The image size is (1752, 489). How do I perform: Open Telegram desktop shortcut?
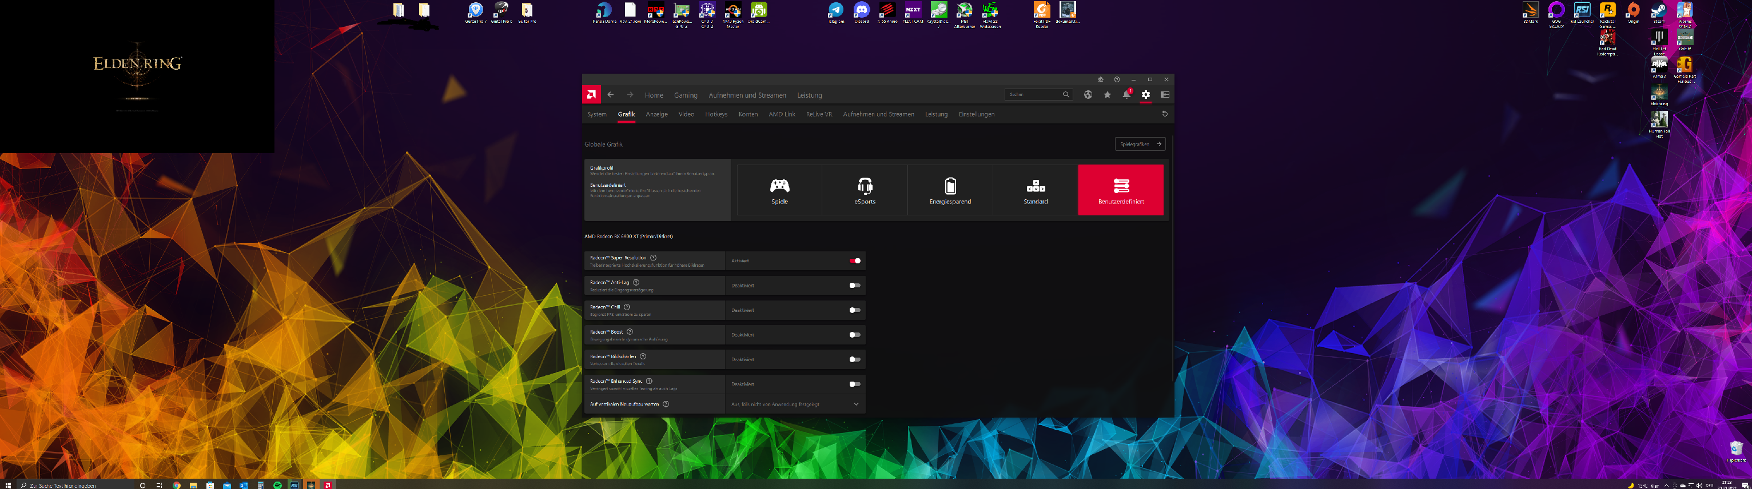click(836, 13)
